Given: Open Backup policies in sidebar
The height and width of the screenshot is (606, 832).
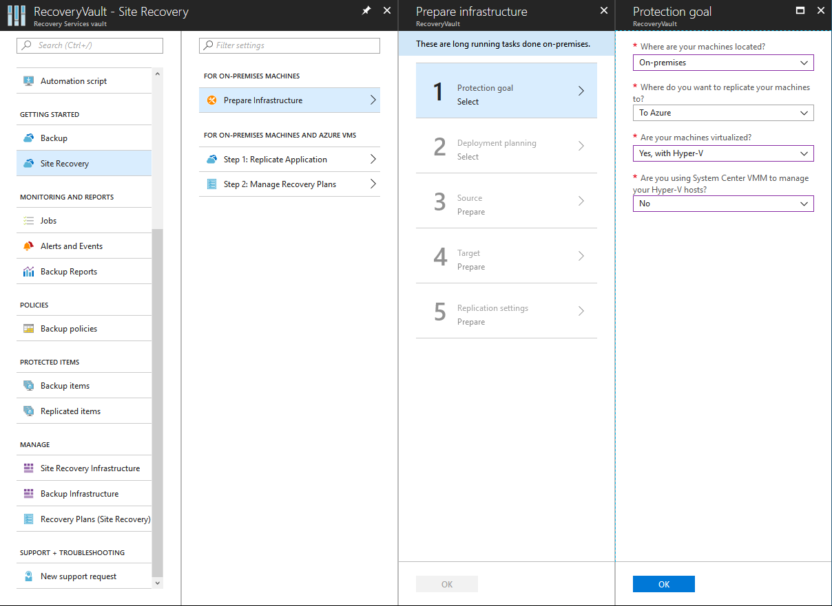Looking at the screenshot, I should point(84,328).
